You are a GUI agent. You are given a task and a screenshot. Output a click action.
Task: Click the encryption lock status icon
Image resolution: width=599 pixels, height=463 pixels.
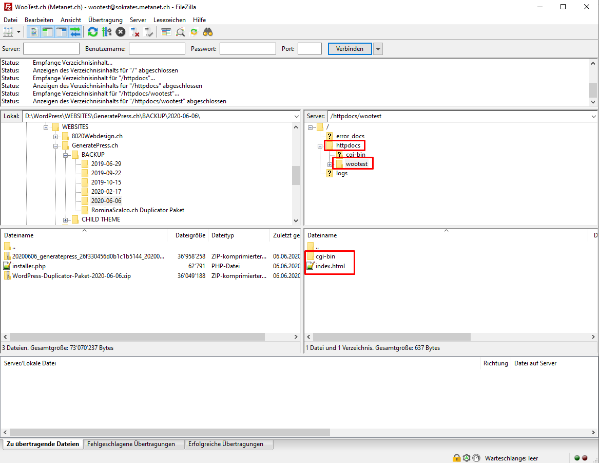456,458
